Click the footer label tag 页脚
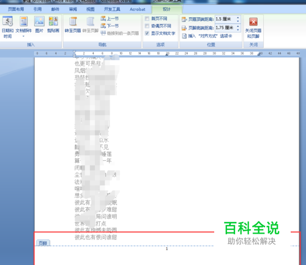The width and height of the screenshot is (306, 265). (x=43, y=243)
